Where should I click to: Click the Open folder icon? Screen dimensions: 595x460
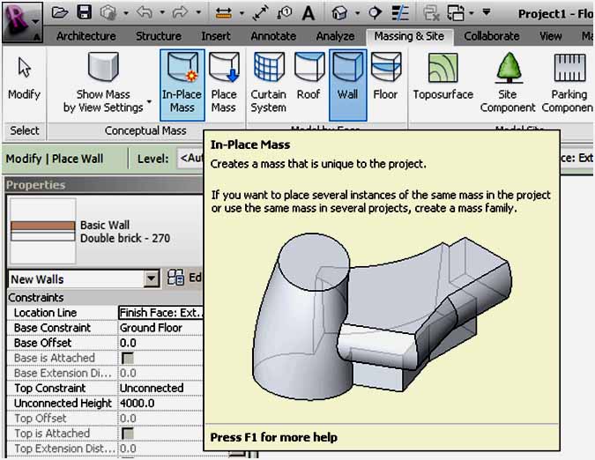pos(60,12)
